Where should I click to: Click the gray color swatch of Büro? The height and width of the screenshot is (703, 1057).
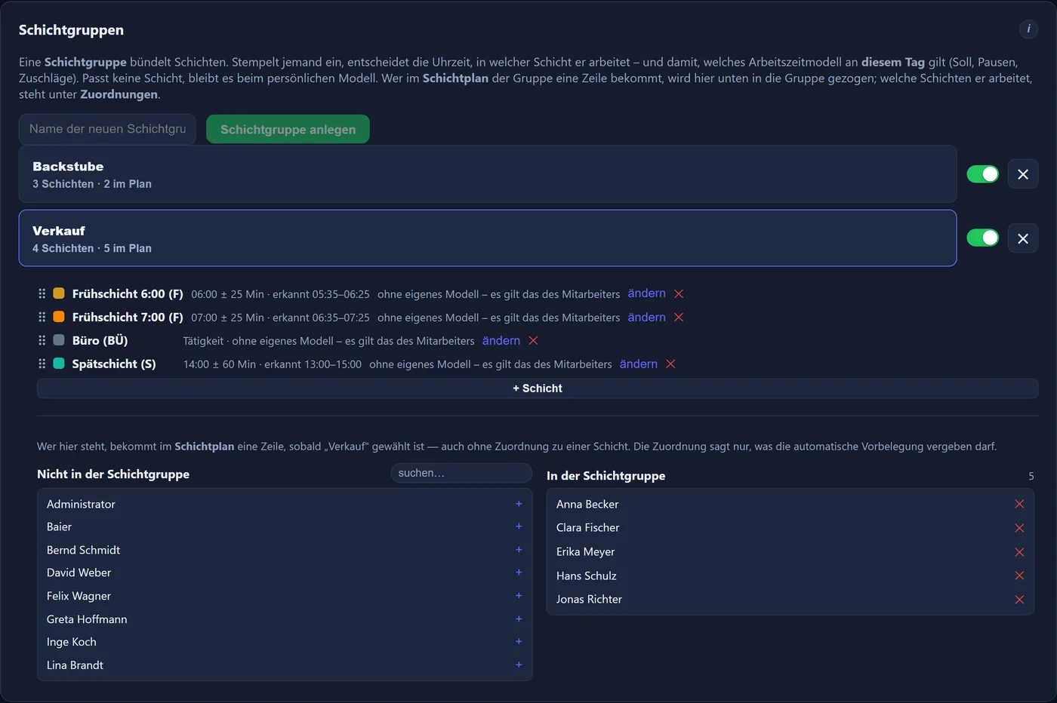(x=59, y=340)
